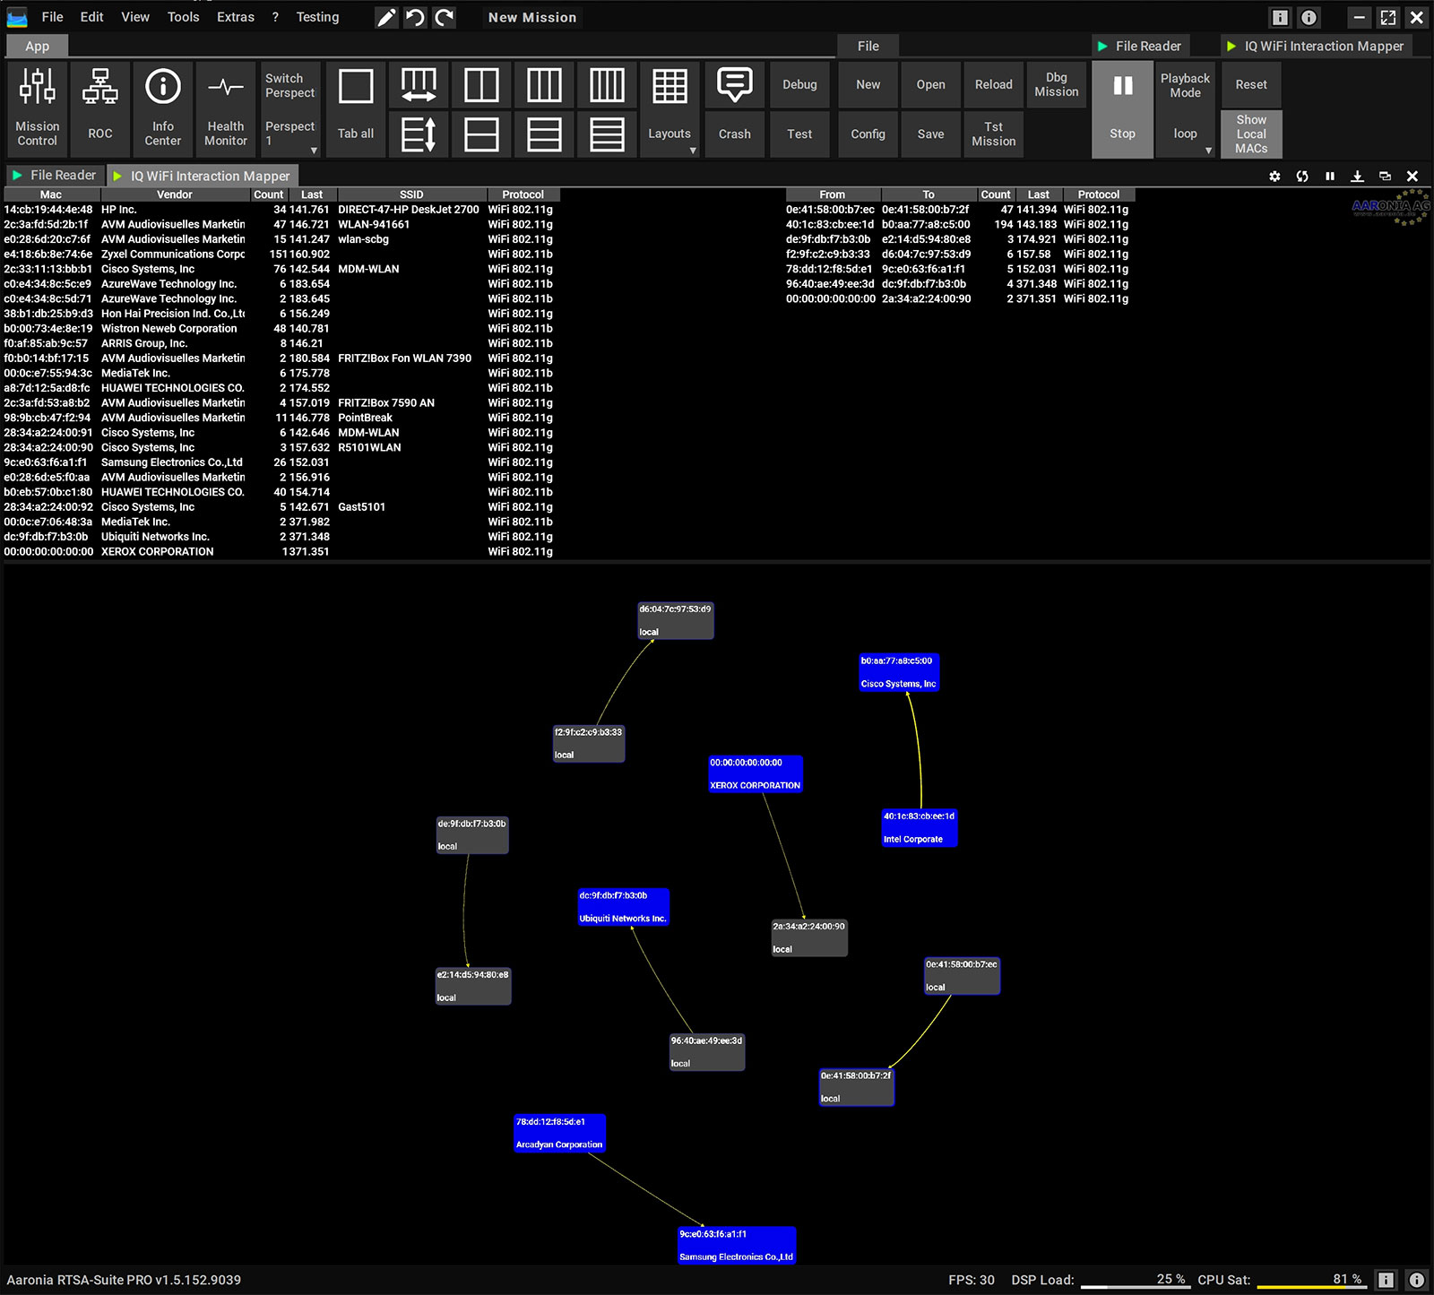Click the Crash report speech-bubble icon

[734, 86]
